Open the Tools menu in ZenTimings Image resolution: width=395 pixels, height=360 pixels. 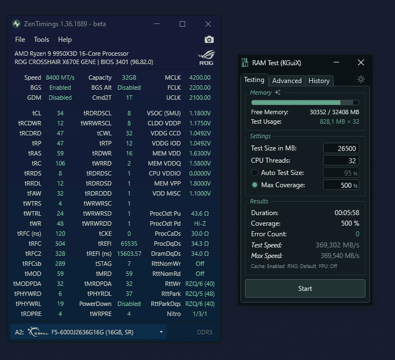(42, 40)
